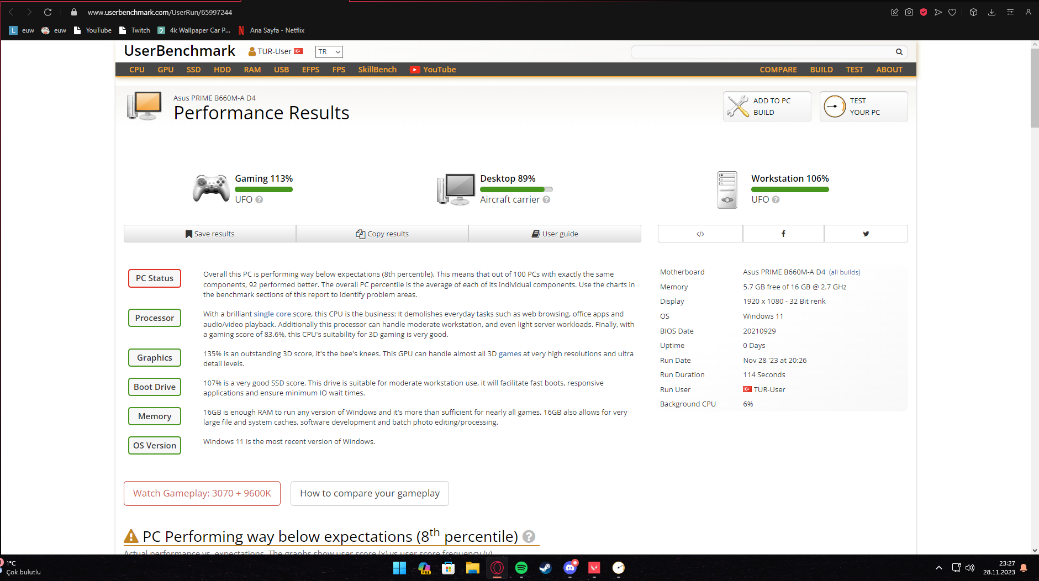
Task: Open Windows Start menu
Action: pos(399,568)
